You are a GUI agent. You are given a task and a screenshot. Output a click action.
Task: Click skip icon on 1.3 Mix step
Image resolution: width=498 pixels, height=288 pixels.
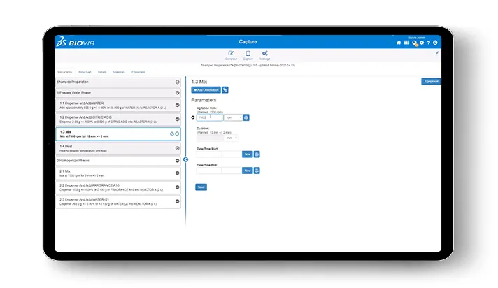click(172, 134)
